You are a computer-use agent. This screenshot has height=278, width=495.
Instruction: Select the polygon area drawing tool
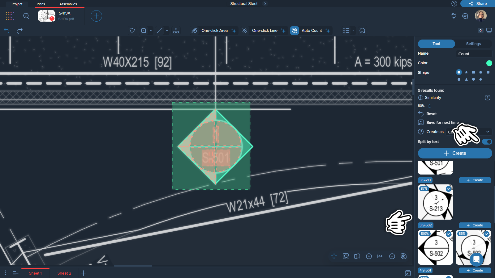132,31
